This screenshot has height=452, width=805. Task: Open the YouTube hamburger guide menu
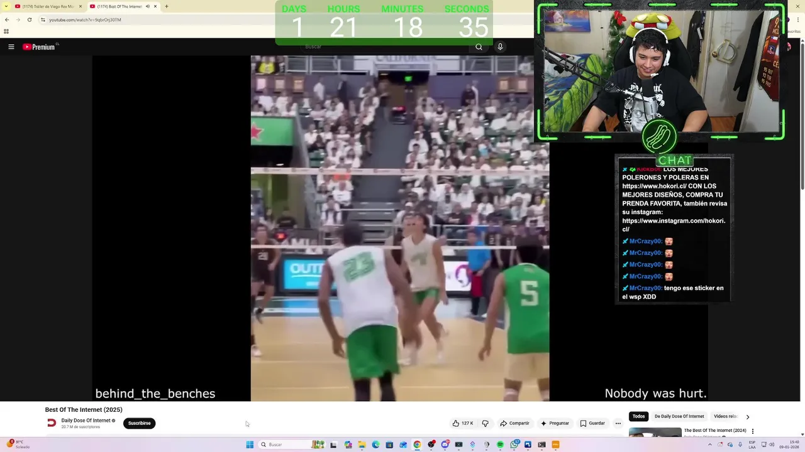[x=11, y=46]
